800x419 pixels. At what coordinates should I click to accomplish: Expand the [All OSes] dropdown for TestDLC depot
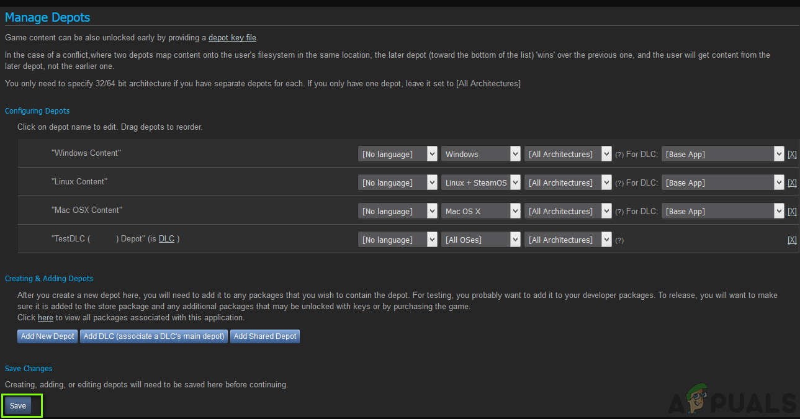tap(481, 240)
